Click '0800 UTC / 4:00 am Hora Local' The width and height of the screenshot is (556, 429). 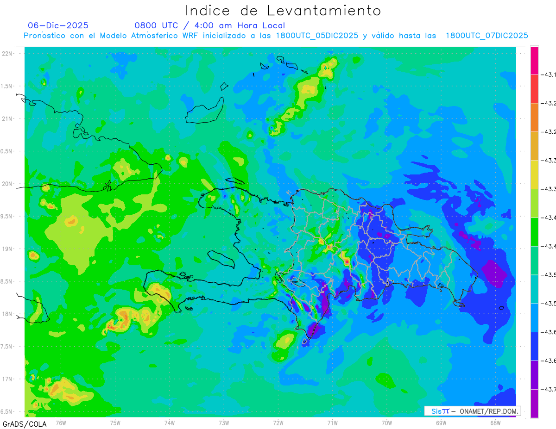[x=210, y=25]
